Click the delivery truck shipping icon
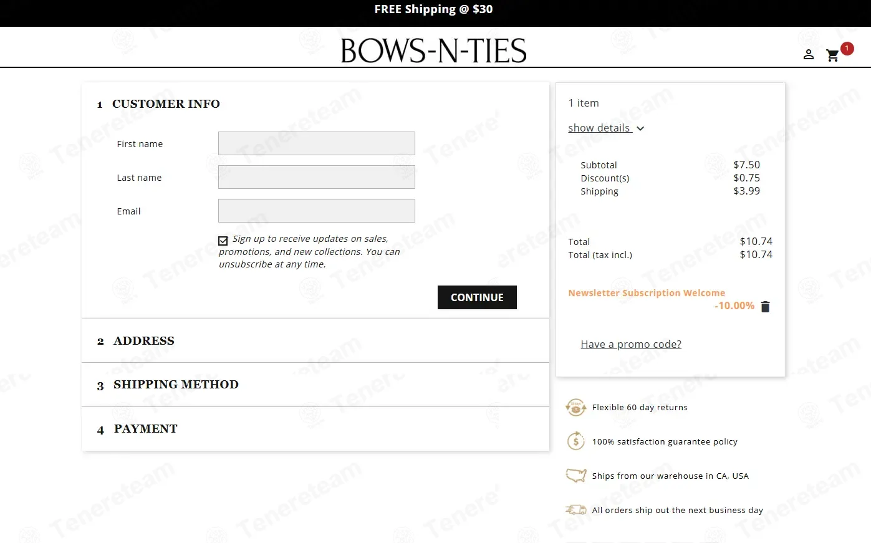Screen dimensions: 871x543 575,510
